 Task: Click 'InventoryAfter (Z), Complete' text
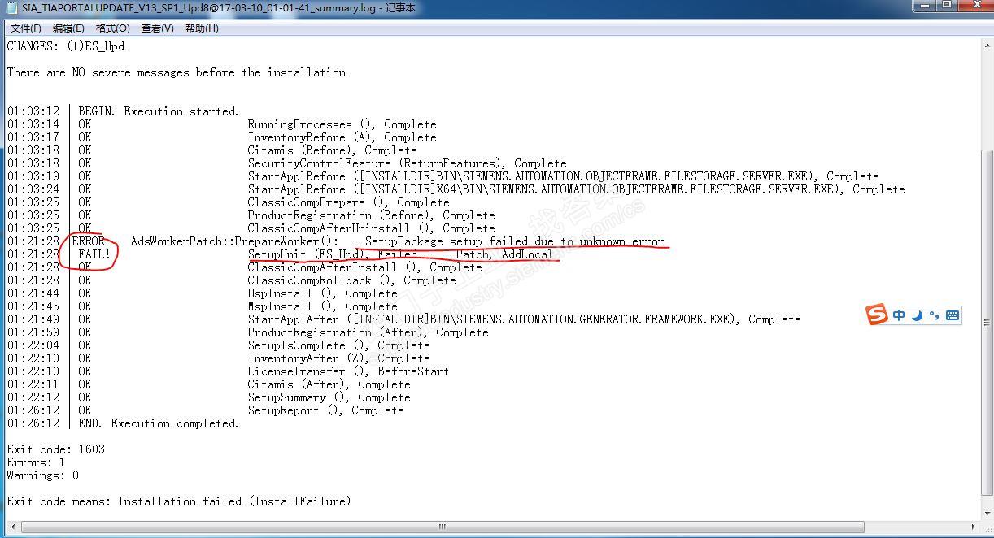[338, 358]
